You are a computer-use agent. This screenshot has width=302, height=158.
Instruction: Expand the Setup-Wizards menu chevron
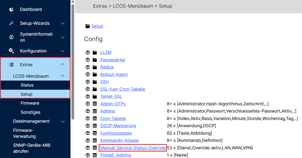coord(63,23)
